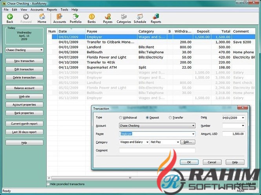Close the Transaction dialog
The height and width of the screenshot is (195, 261).
point(243,107)
